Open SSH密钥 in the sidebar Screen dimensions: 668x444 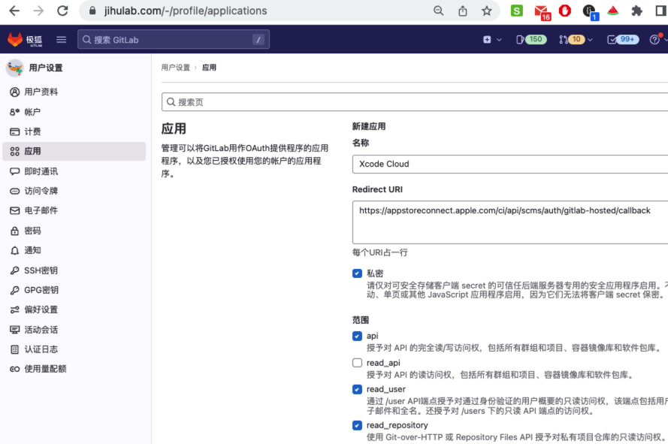click(x=74, y=270)
